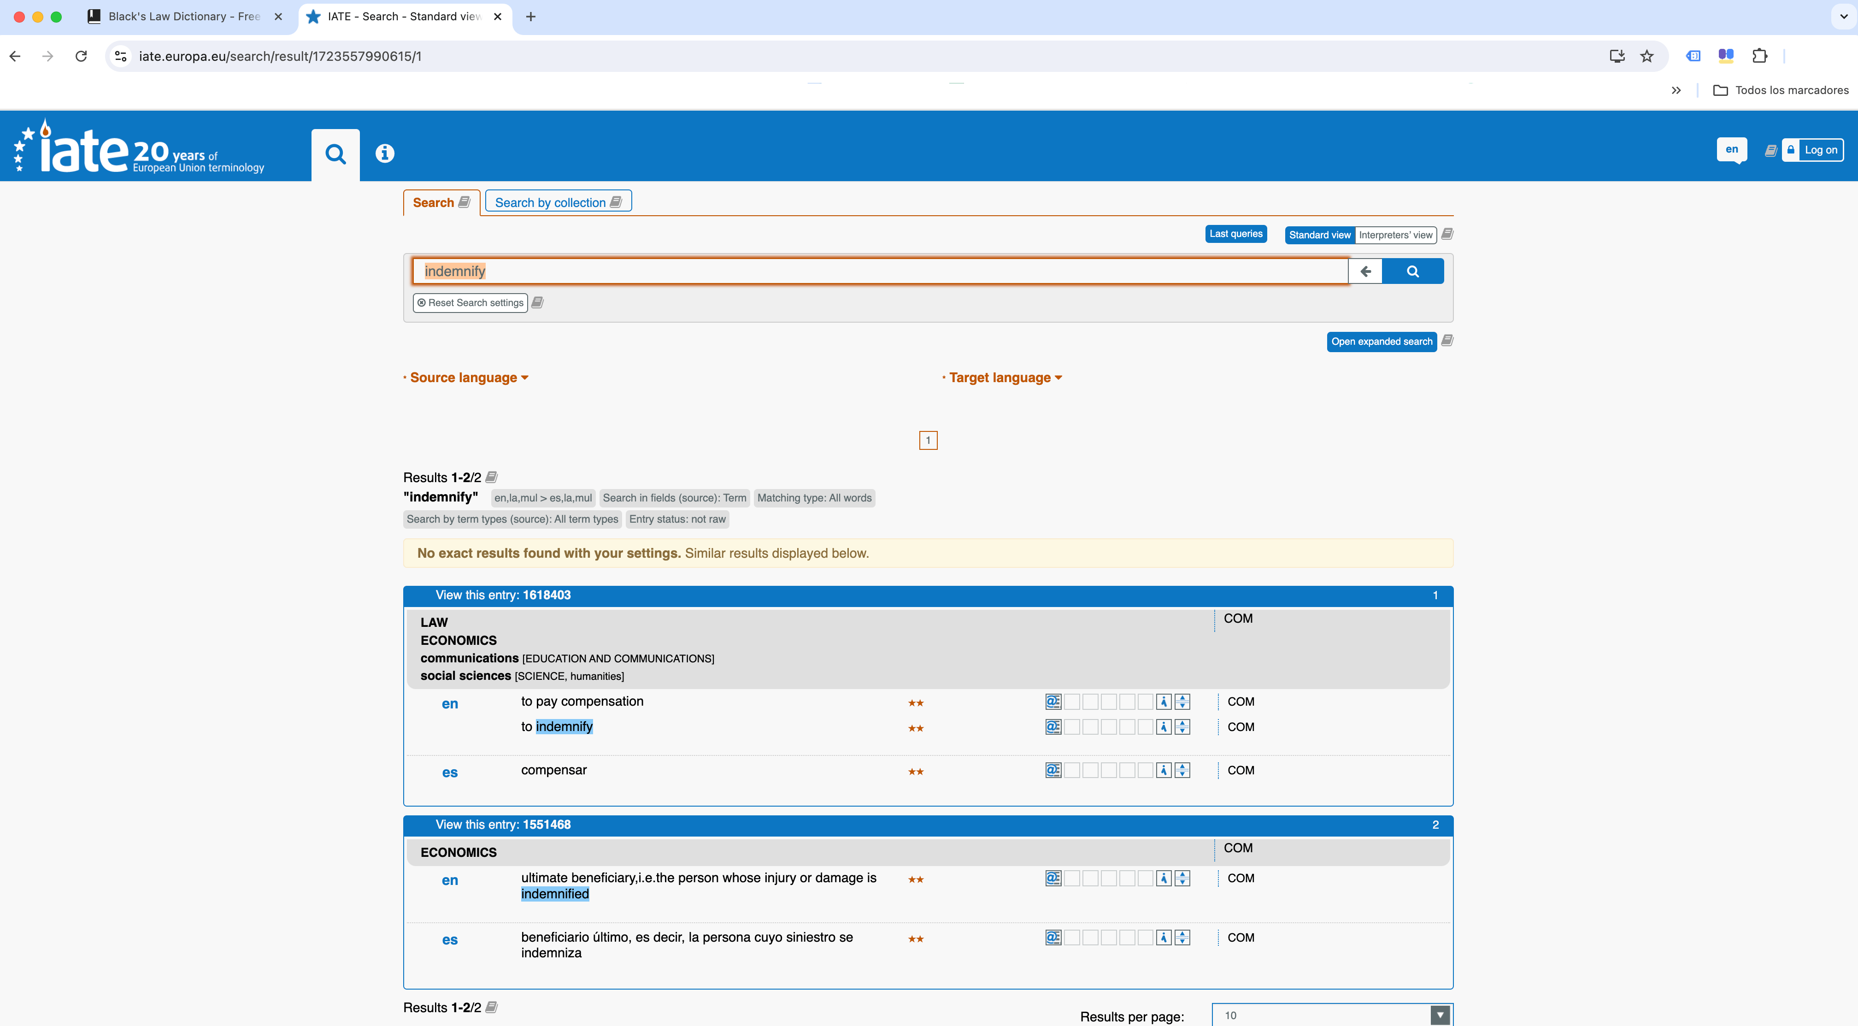Click the expand/collapse icon for 'to pay compensation'
The height and width of the screenshot is (1026, 1858).
tap(1182, 702)
